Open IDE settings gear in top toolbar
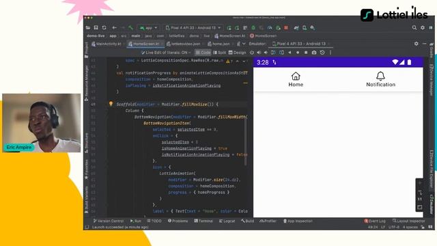The width and height of the screenshot is (437, 246). (423, 27)
